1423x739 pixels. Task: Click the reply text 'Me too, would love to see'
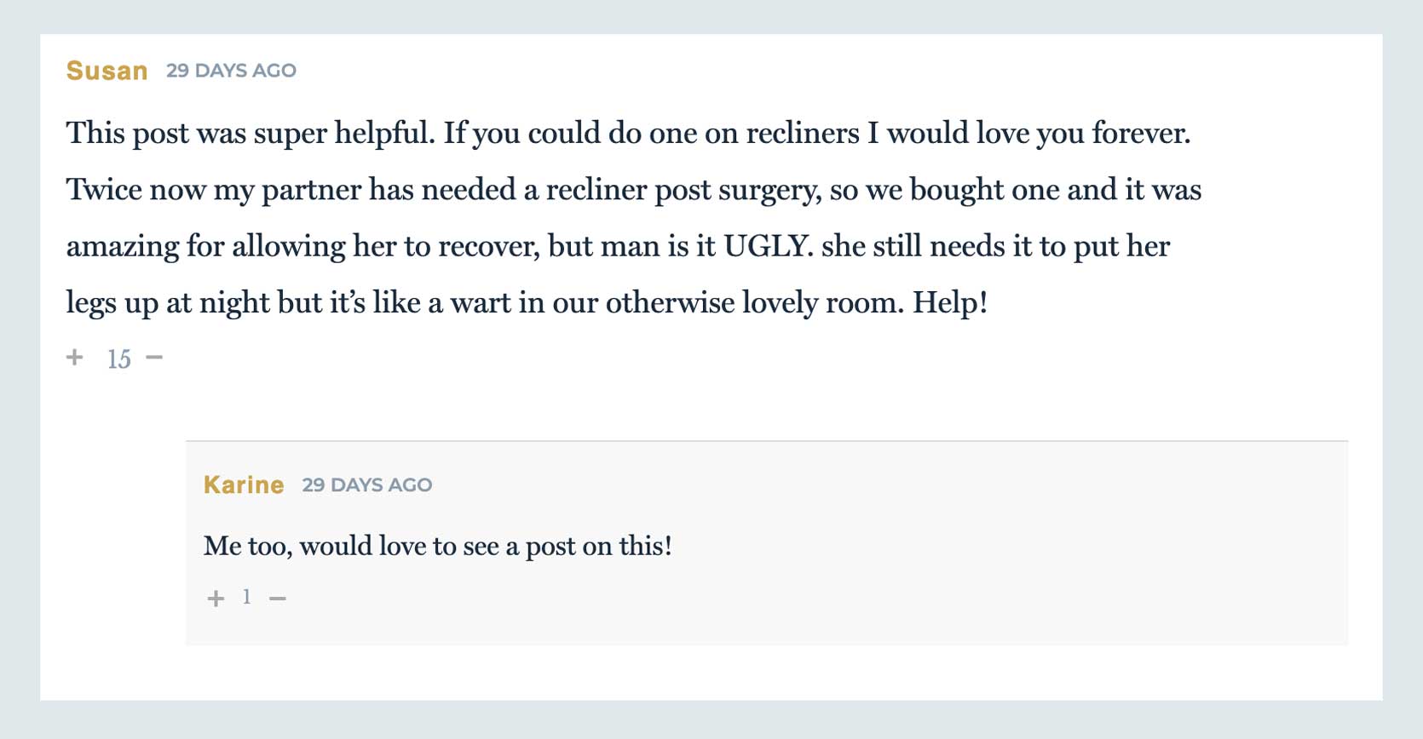point(351,546)
